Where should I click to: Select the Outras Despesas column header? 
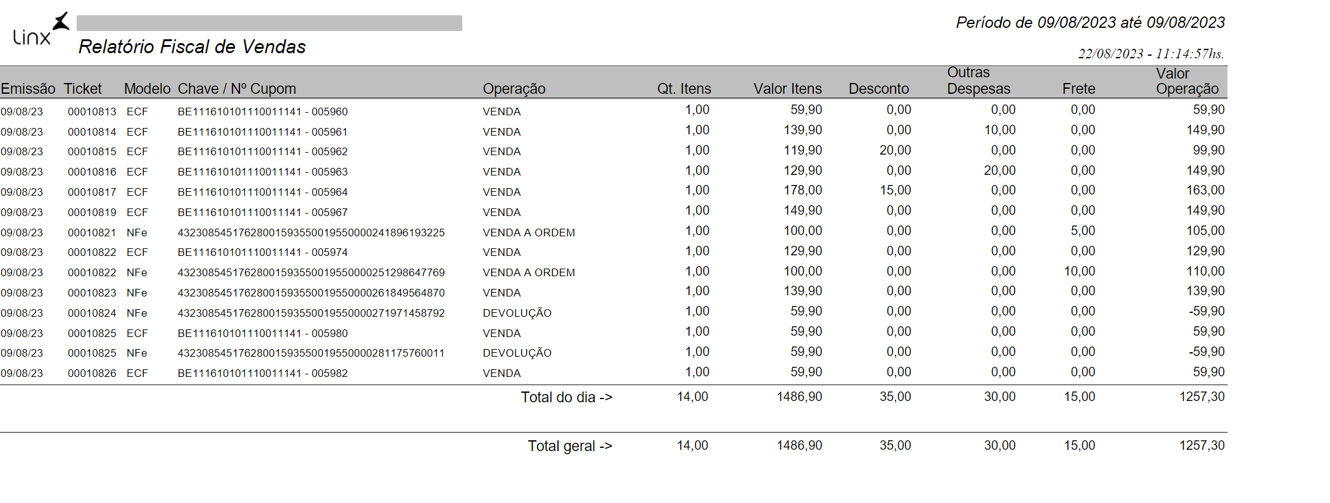(978, 81)
